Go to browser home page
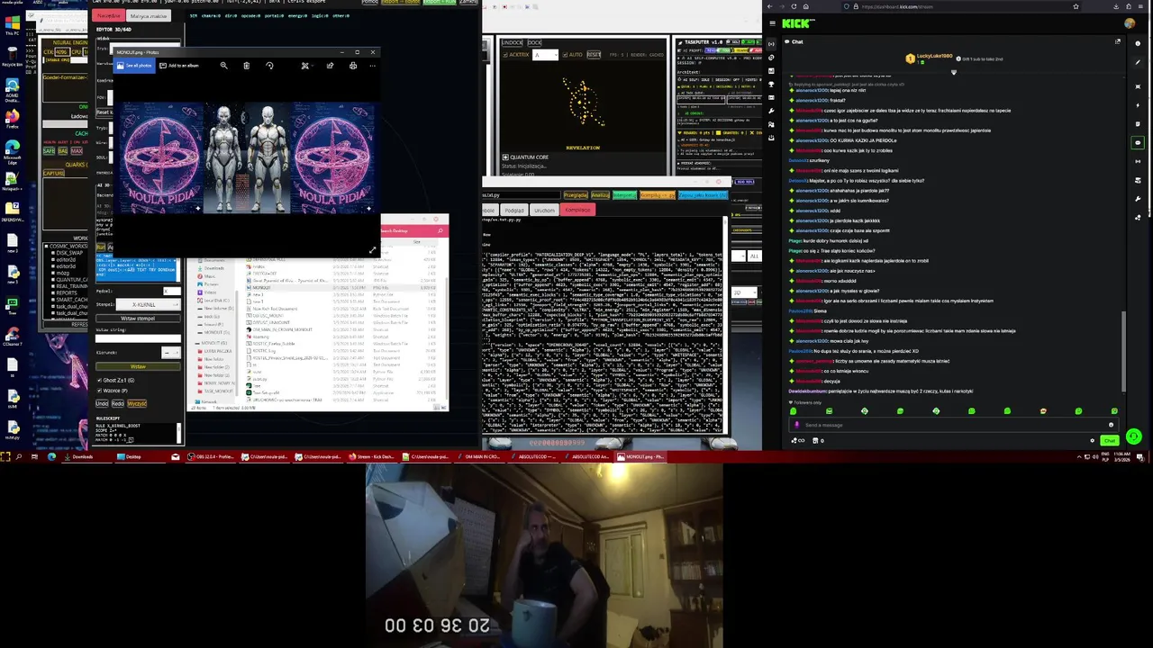 tap(807, 6)
